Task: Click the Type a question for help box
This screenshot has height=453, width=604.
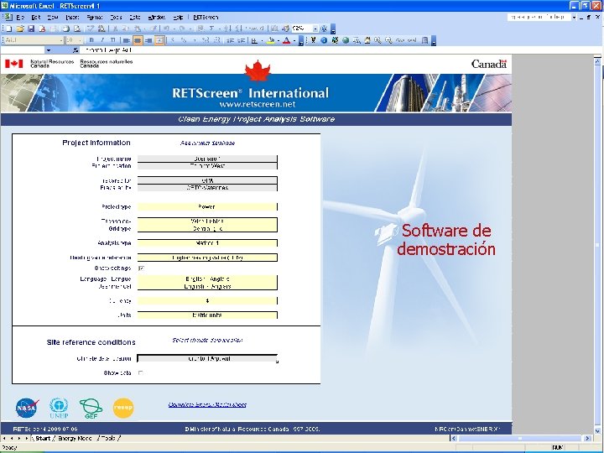Action: pyautogui.click(x=539, y=18)
